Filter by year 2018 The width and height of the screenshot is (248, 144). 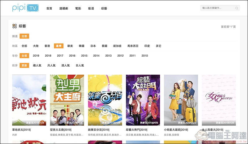(x=48, y=56)
